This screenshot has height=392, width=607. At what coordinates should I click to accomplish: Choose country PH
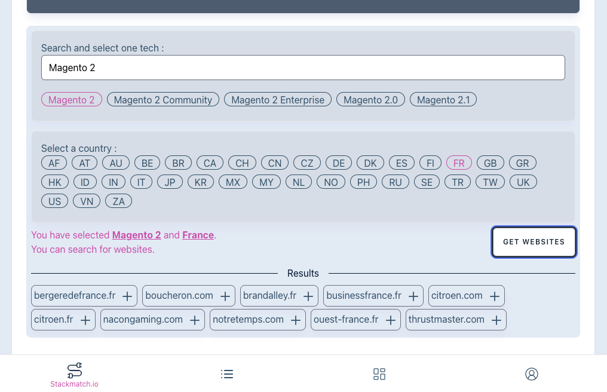(x=363, y=182)
